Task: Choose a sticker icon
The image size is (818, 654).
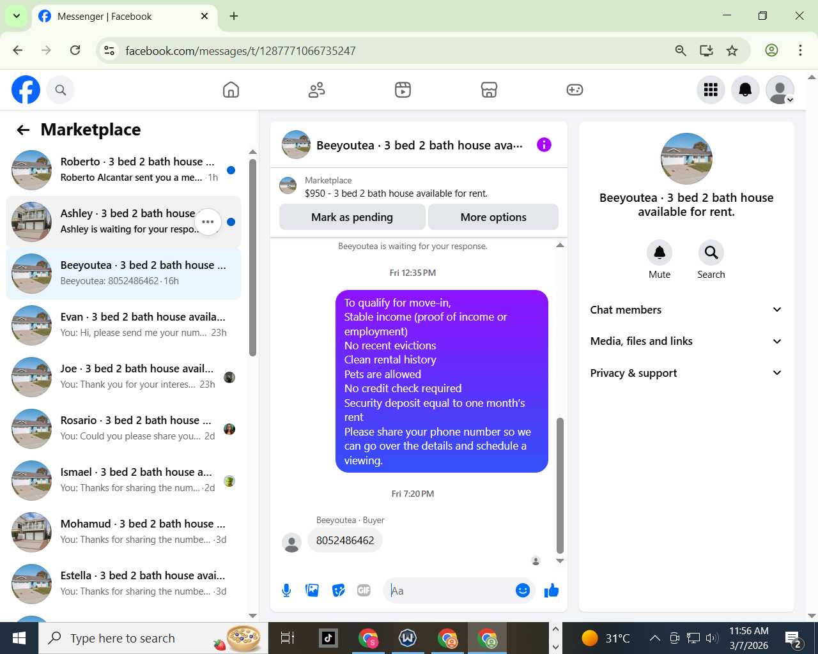Action: pos(339,591)
